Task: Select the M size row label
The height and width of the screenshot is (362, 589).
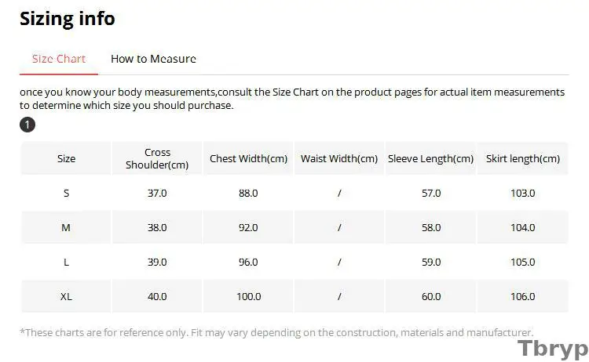Action: click(x=66, y=227)
